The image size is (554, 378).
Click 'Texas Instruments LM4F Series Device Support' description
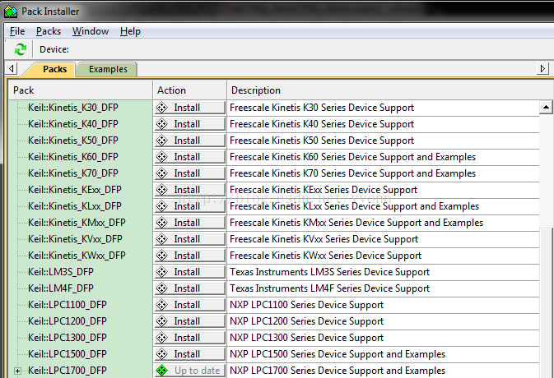(329, 288)
